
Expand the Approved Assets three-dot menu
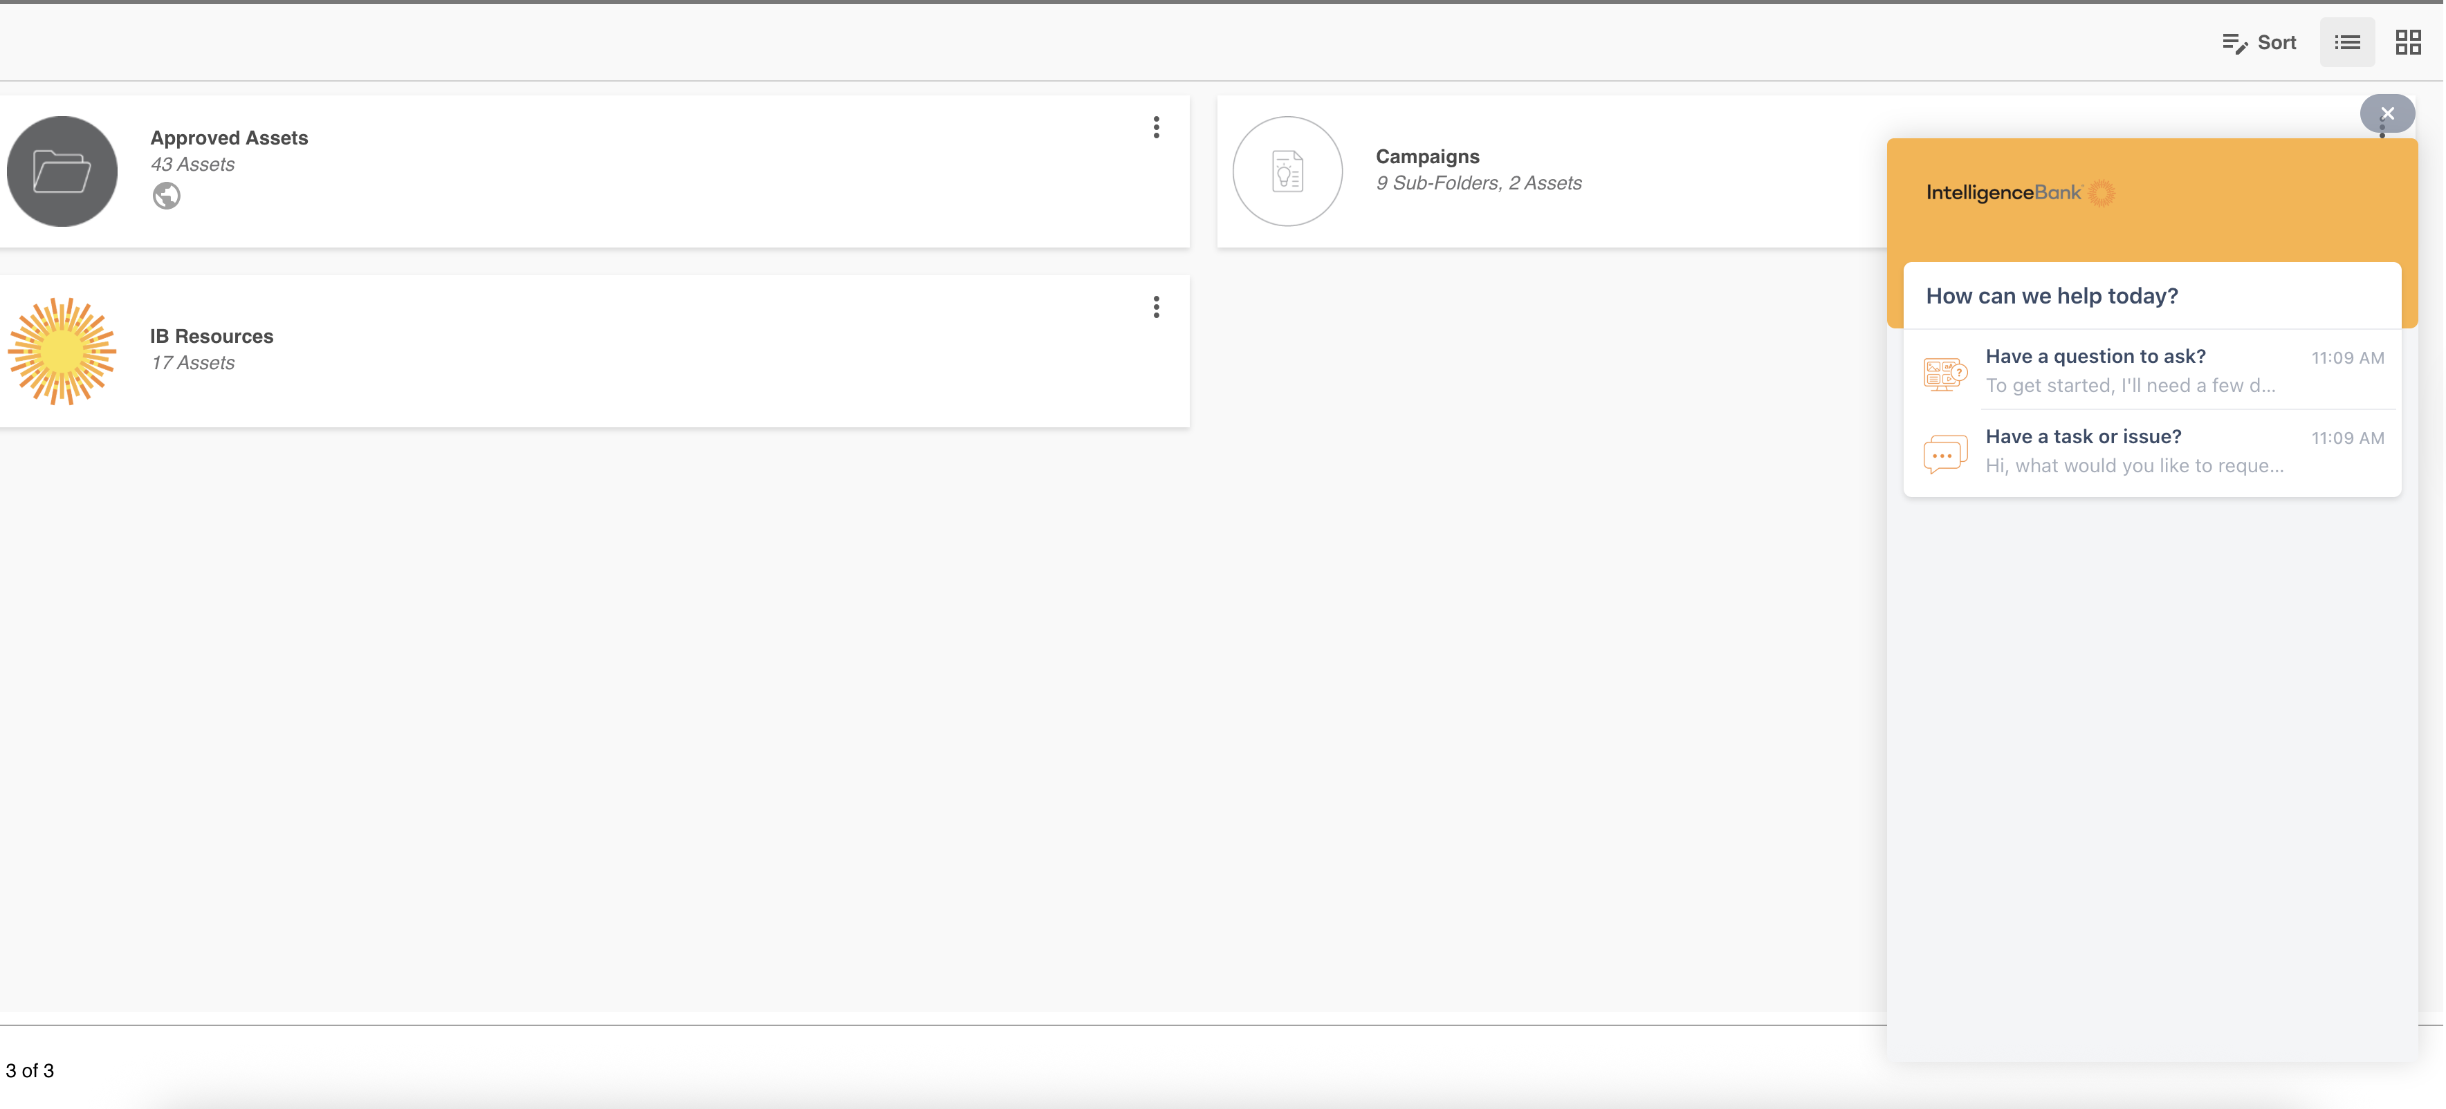point(1156,128)
